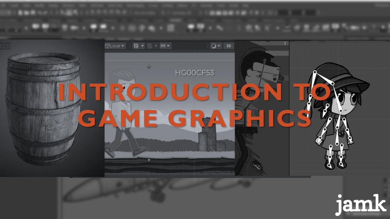Click the grid snapping icon
Screen dimensions: 390x219
pos(150,46)
